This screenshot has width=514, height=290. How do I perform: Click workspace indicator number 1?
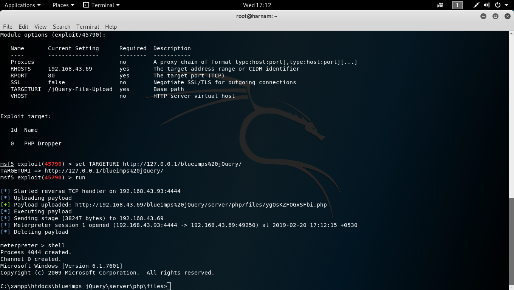(x=457, y=5)
